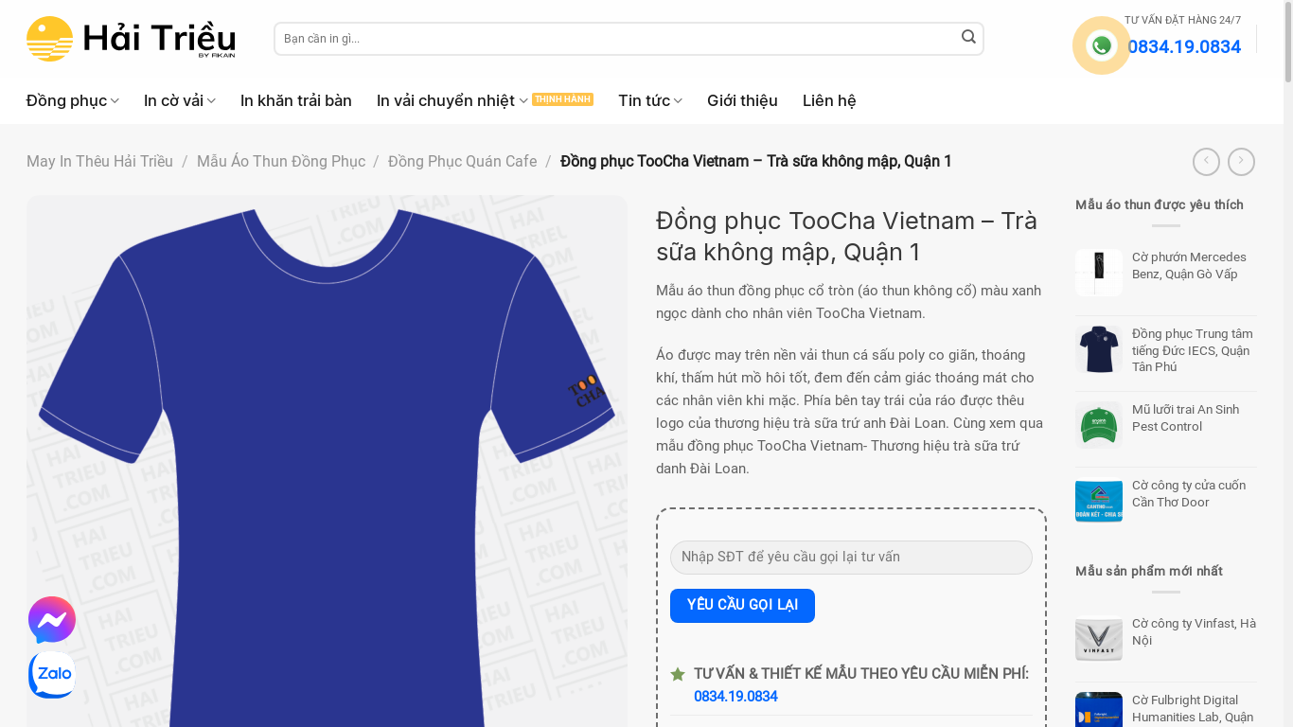Open the Đồng phục menu
1293x727 pixels.
(x=66, y=100)
